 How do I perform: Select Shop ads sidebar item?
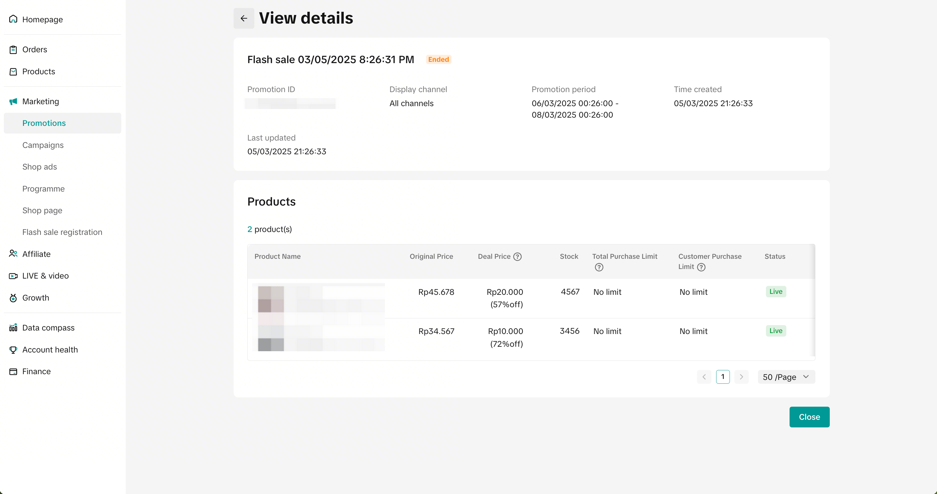[x=40, y=167]
